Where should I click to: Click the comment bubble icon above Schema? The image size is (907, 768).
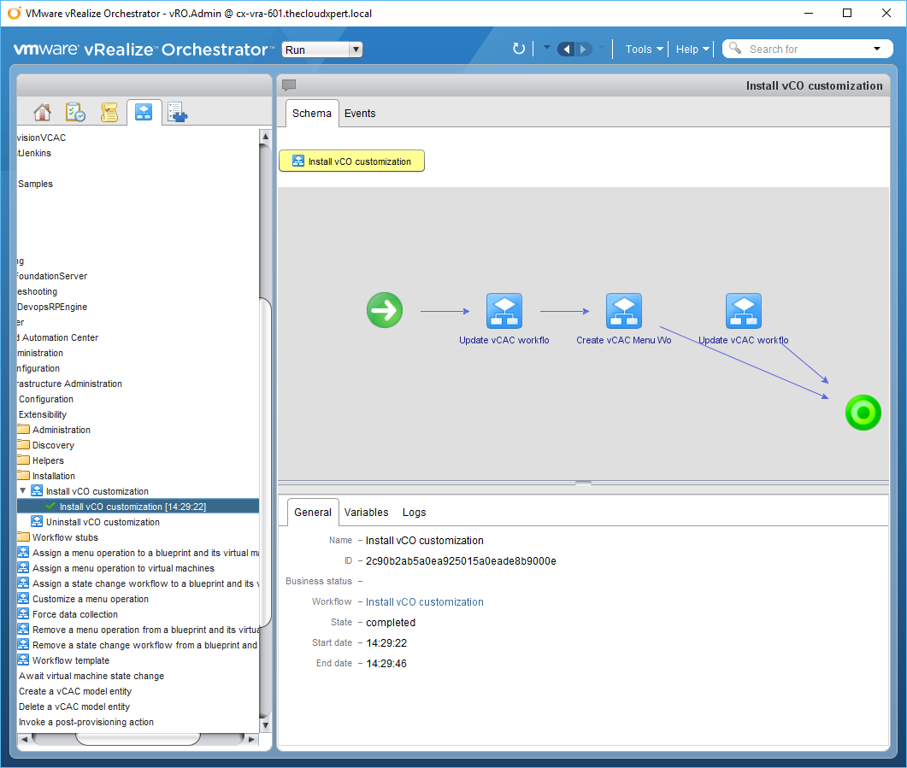click(289, 85)
